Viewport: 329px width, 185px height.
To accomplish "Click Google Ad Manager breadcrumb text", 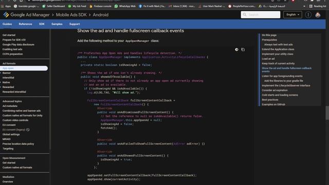I will click(30, 15).
